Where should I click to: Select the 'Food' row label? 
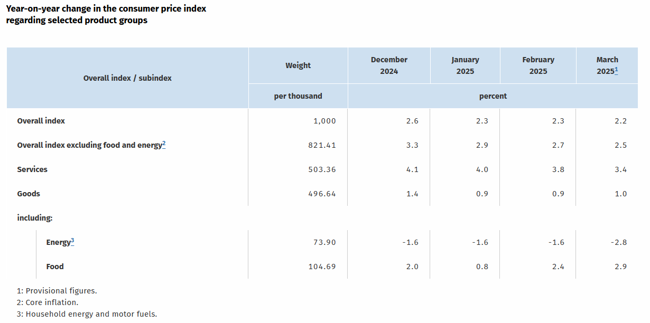pos(55,267)
